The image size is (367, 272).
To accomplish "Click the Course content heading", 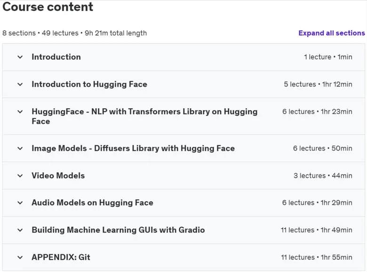I will [48, 7].
